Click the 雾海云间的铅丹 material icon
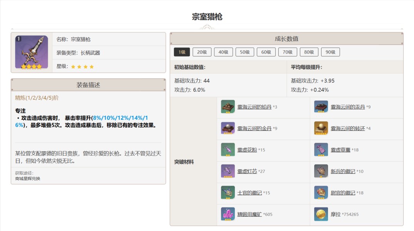Screen dimensions: 414x231 click(x=228, y=107)
